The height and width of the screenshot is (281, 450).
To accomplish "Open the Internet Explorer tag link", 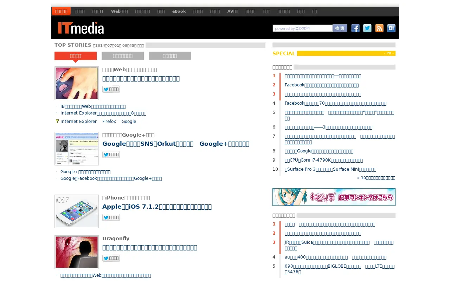I will click(x=78, y=122).
